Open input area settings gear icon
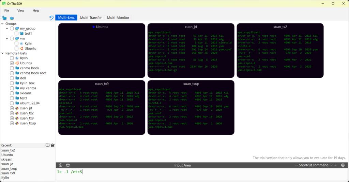The height and width of the screenshot is (182, 349). click(x=343, y=165)
